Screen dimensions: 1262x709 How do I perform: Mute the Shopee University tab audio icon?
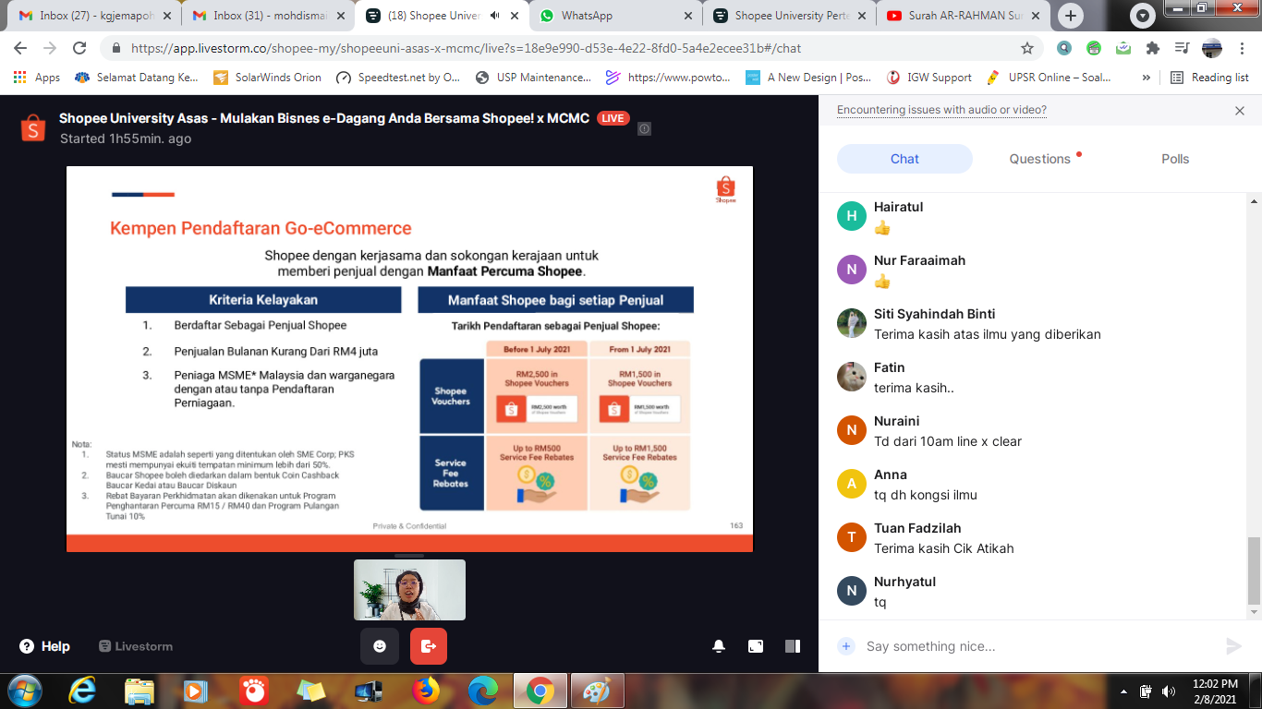[495, 16]
